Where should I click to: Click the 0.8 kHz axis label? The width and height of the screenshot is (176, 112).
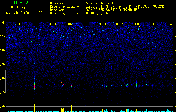pos(3,78)
